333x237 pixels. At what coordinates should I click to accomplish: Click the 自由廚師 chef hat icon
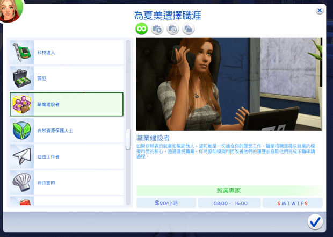pos(22,183)
